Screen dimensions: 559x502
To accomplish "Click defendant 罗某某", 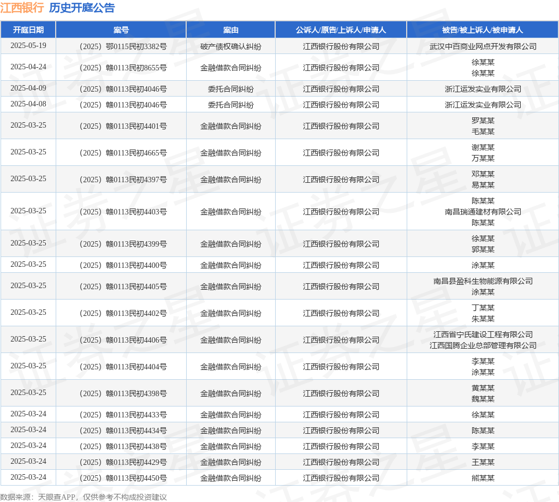I will tap(483, 121).
